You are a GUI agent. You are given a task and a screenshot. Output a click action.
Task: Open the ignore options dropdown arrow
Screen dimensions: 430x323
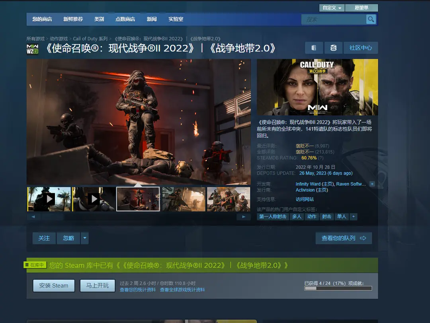pyautogui.click(x=85, y=238)
